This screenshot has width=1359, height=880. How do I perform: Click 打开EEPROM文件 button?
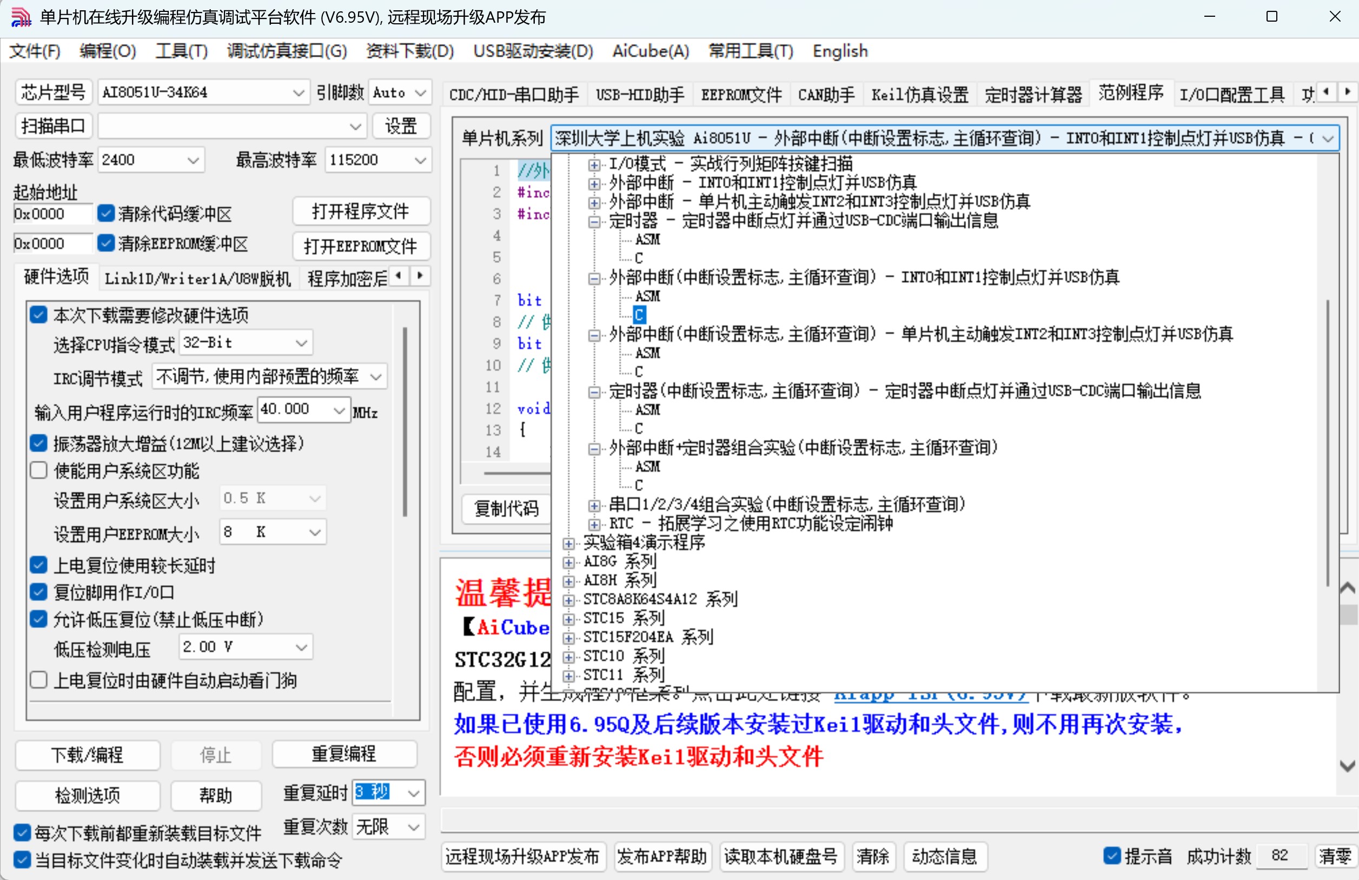360,246
